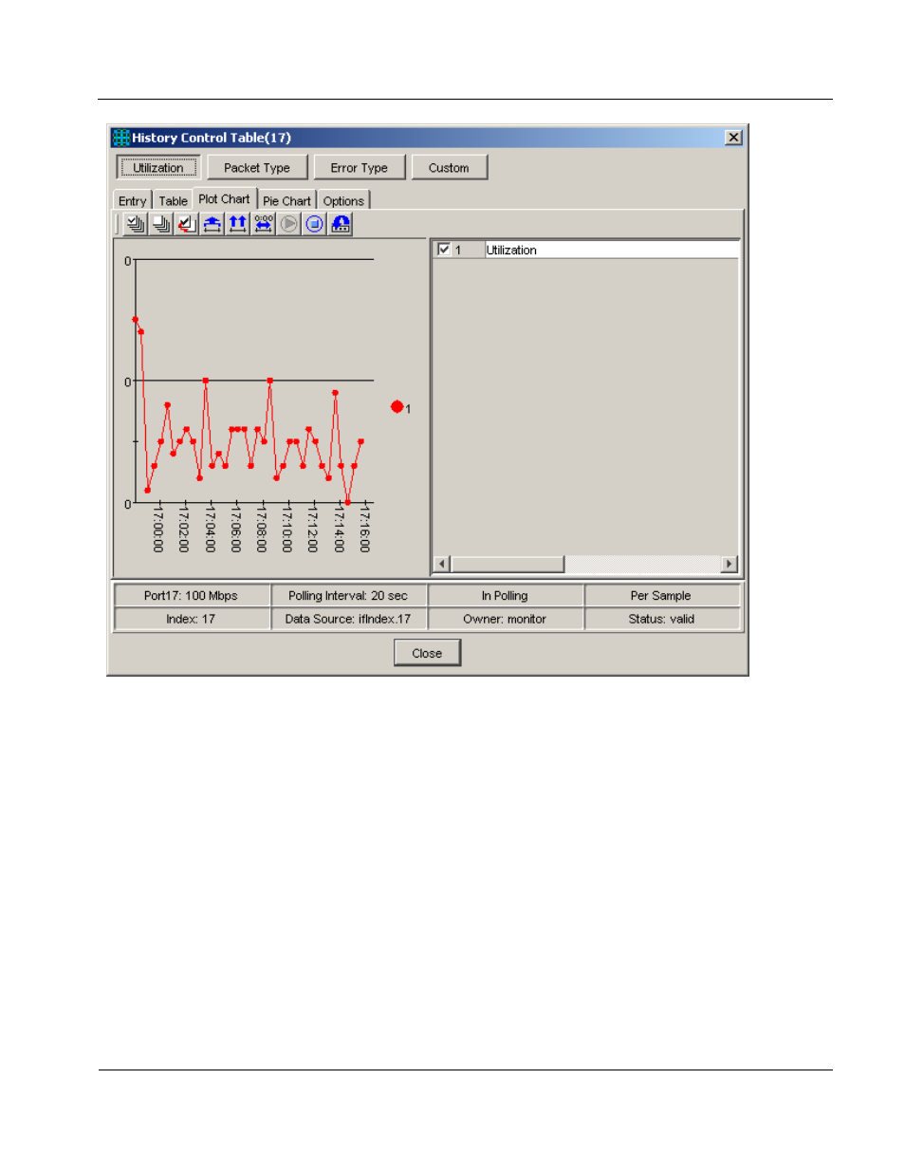
Task: Click the 17:00:00 time axis label
Action: tap(158, 531)
